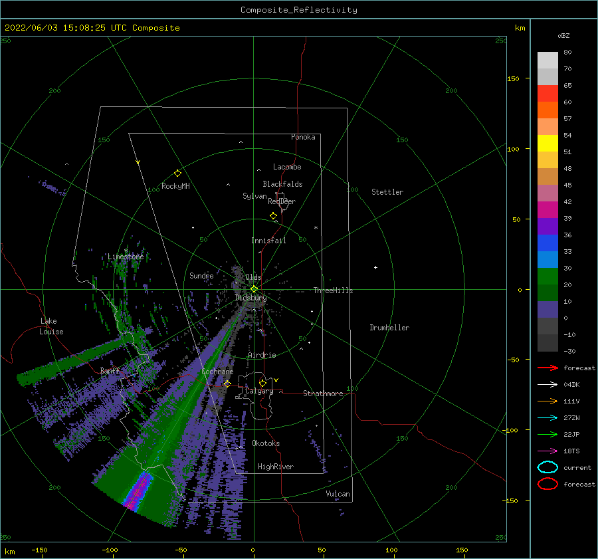The height and width of the screenshot is (559, 598).
Task: Click the Cochrane city label
Action: (x=217, y=372)
